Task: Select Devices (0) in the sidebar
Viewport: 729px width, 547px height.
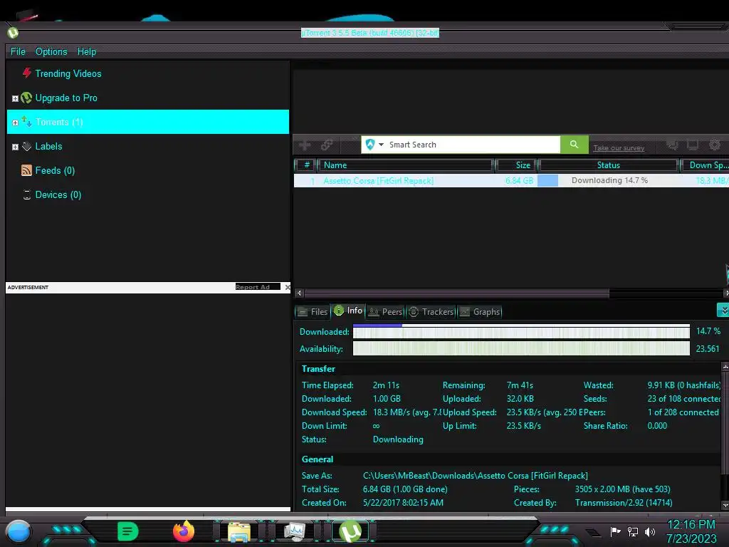Action: pos(58,194)
